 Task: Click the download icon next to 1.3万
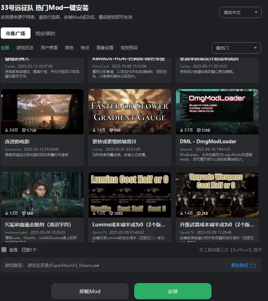[94, 213]
